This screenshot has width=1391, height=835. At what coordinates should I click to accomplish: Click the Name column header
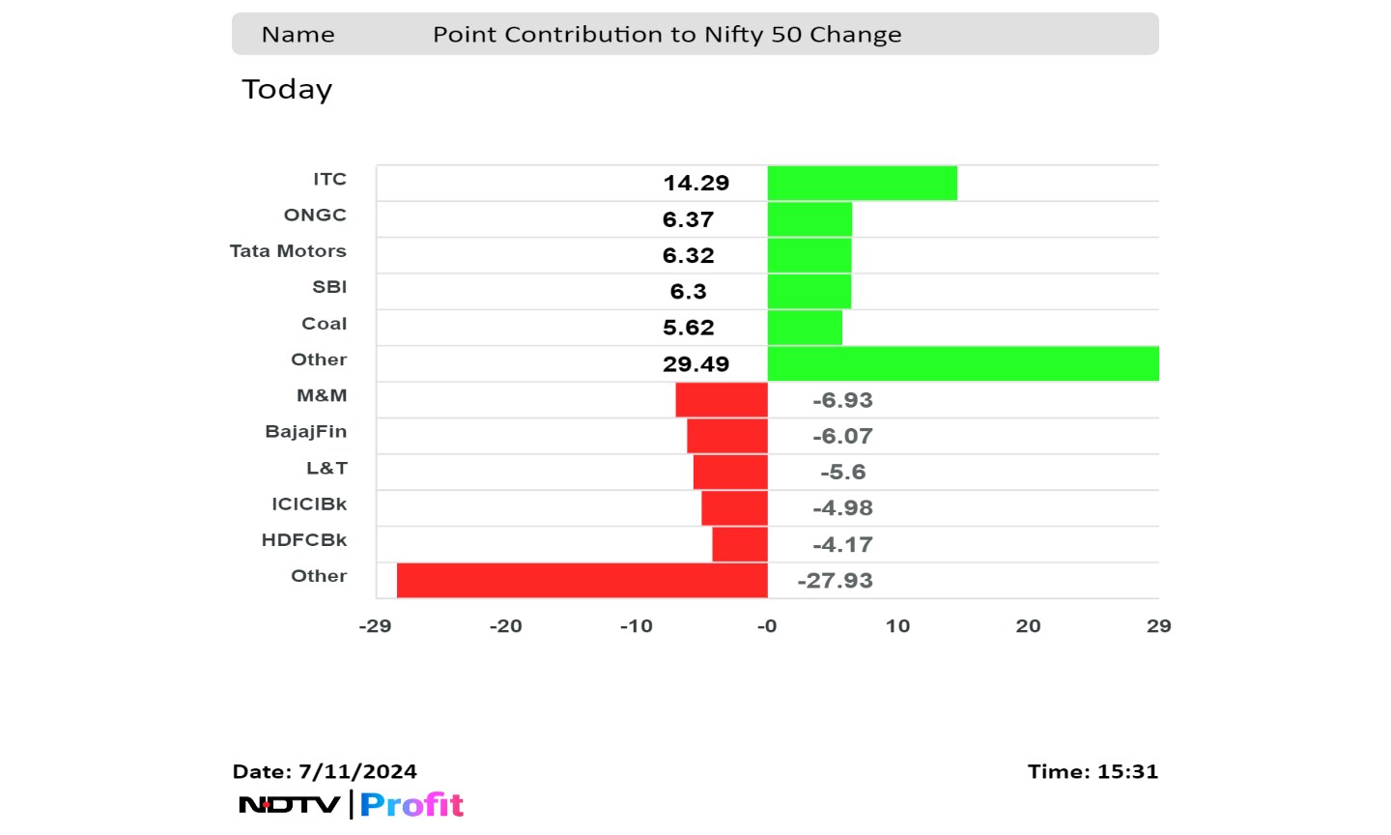click(298, 35)
